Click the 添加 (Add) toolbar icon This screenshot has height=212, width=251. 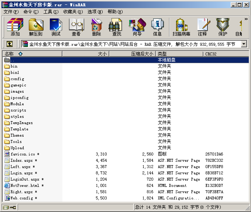click(x=15, y=27)
